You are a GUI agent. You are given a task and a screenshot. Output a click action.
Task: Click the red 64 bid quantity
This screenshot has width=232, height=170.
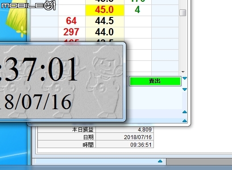pyautogui.click(x=71, y=21)
